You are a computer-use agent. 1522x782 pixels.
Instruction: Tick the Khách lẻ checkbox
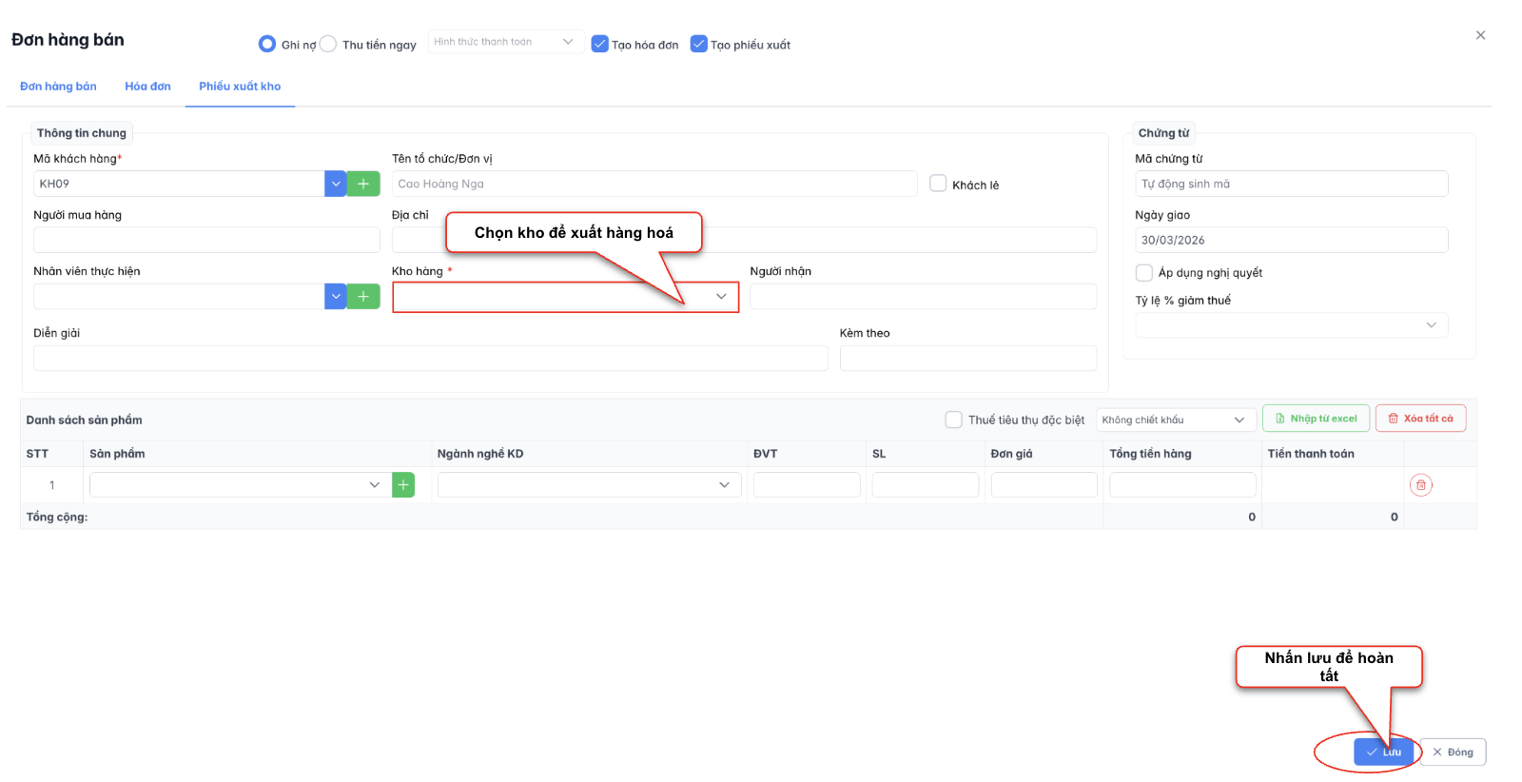tap(938, 184)
